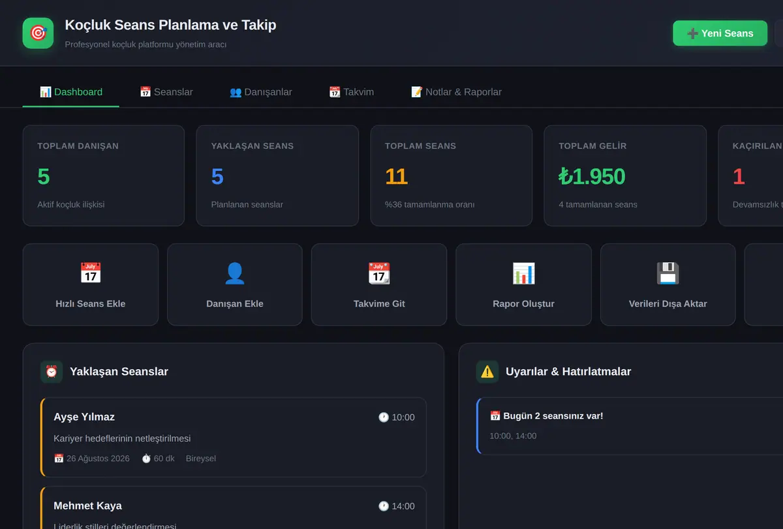Click the person icon above Danışan Ekle
This screenshot has height=529, width=783.
(235, 273)
